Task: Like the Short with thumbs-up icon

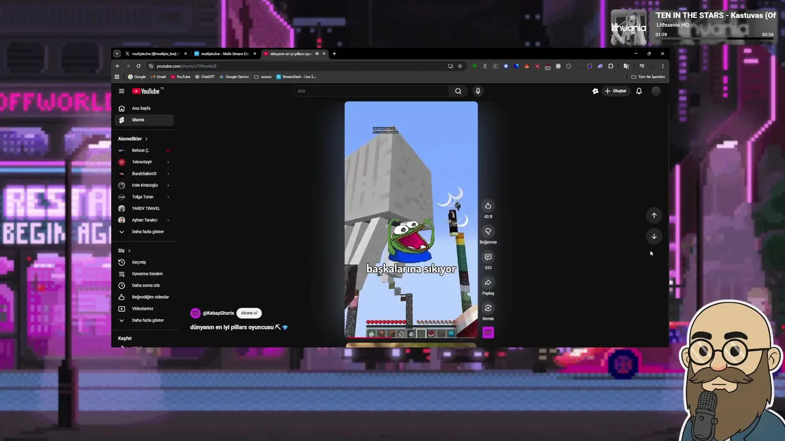Action: click(488, 206)
